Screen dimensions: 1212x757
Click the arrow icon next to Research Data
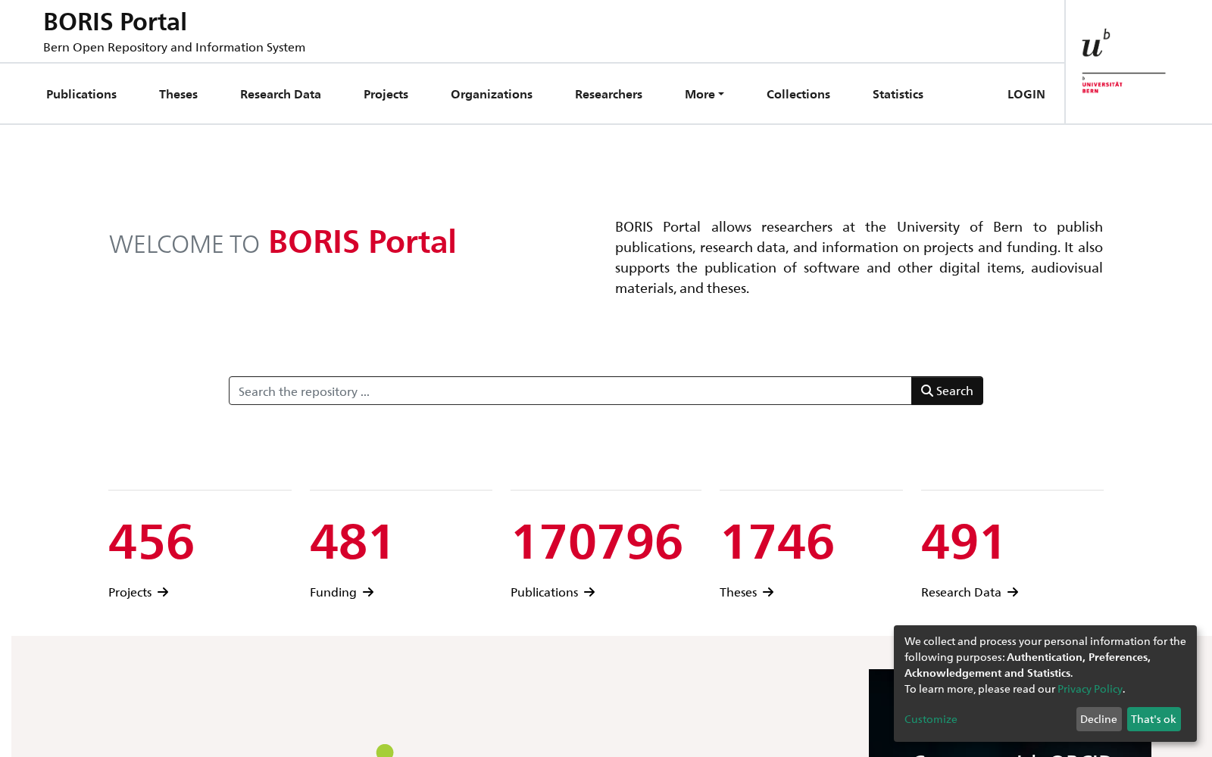coord(1013,592)
